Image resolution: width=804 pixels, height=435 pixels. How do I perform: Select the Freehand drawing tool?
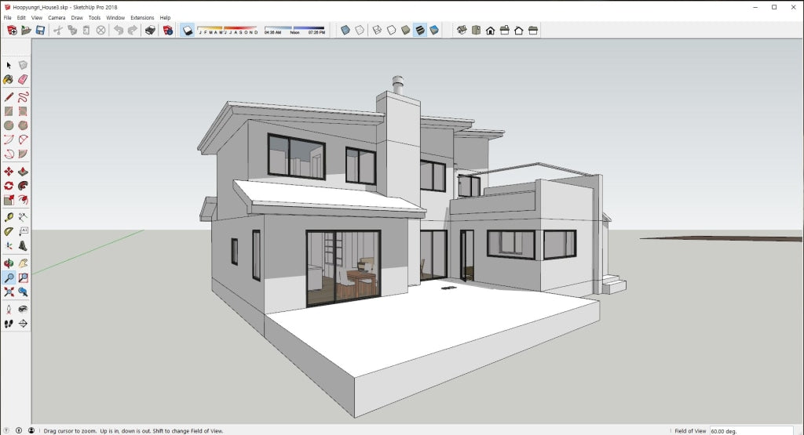click(x=23, y=96)
